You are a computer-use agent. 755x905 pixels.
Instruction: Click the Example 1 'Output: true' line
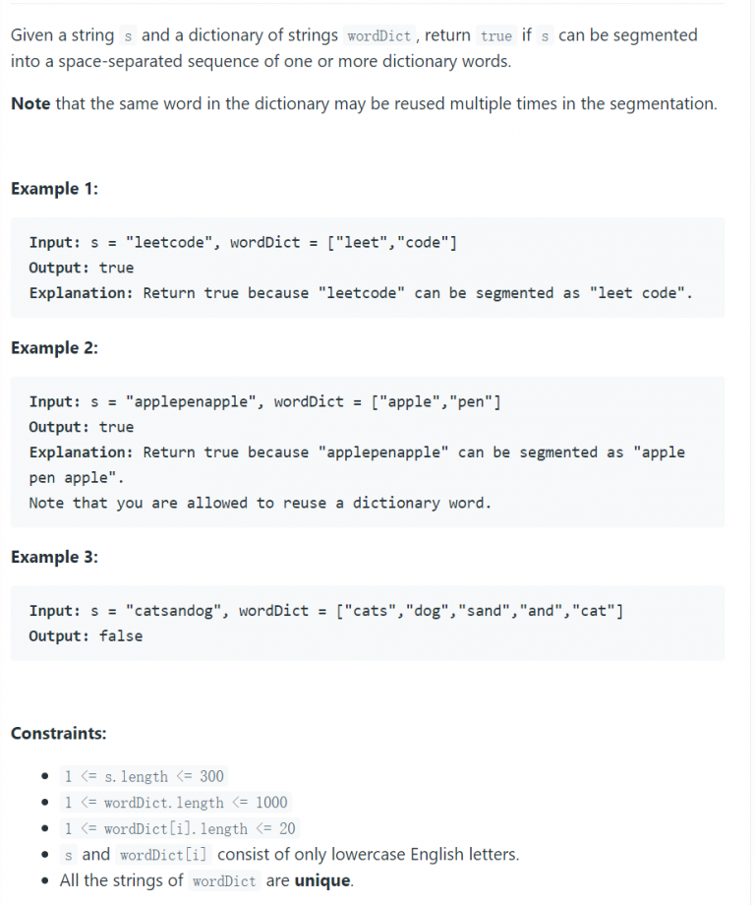click(x=82, y=268)
